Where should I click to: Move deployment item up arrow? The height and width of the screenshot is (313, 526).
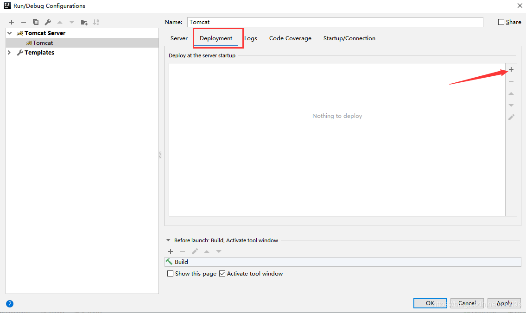pyautogui.click(x=511, y=93)
